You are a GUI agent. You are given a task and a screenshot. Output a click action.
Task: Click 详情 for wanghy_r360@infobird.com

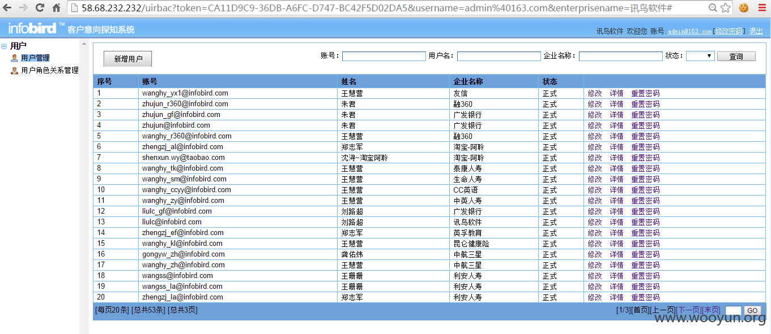[x=616, y=136]
